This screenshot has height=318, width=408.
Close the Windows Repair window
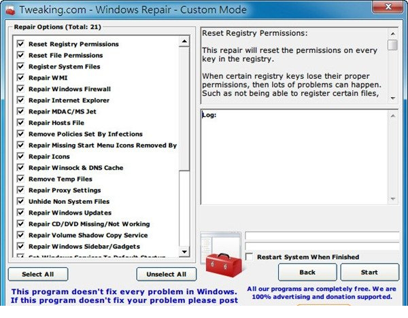(388, 7)
